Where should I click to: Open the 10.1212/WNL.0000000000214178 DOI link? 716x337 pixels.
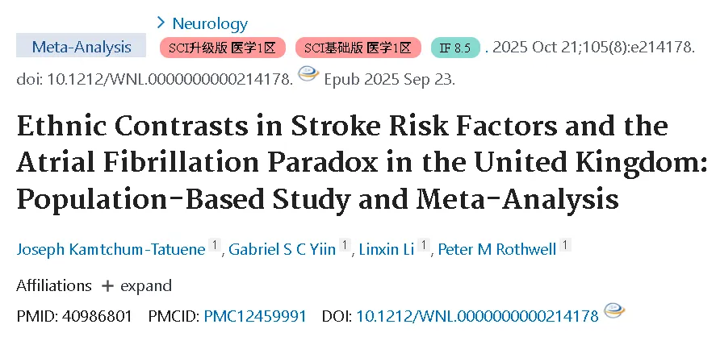477,315
